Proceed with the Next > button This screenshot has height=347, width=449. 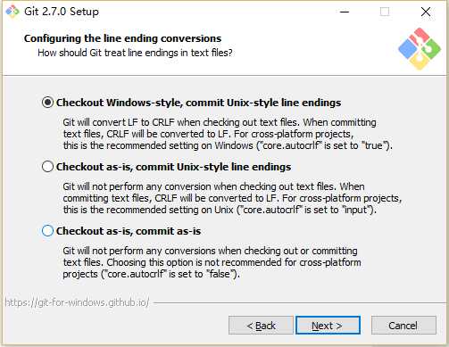click(328, 326)
